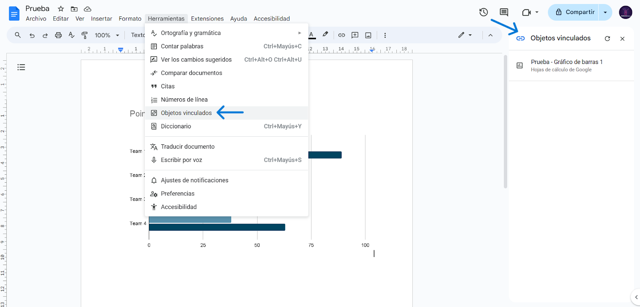Screen dimensions: 640x307
Task: Refresh the linked objects panel
Action: coord(607,38)
